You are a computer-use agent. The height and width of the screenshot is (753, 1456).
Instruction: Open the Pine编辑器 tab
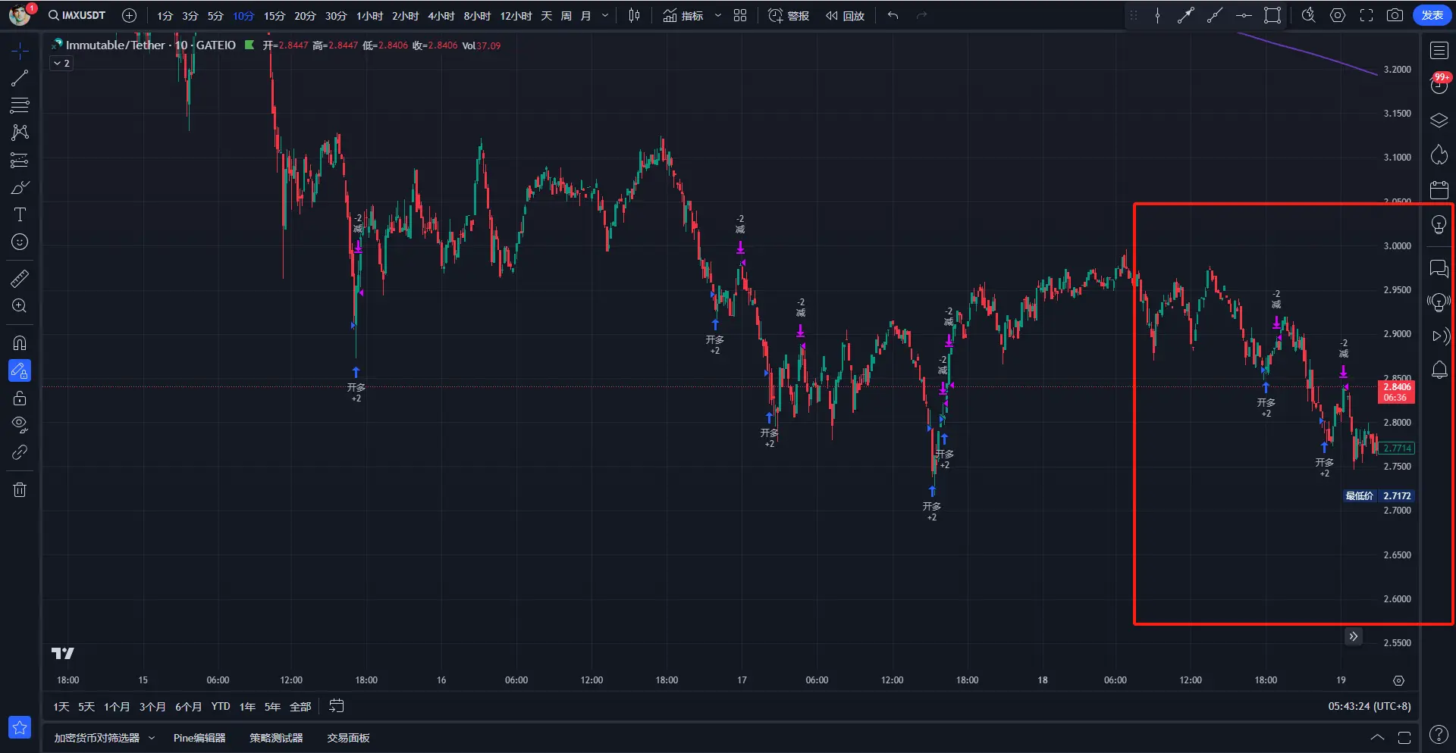click(x=199, y=738)
